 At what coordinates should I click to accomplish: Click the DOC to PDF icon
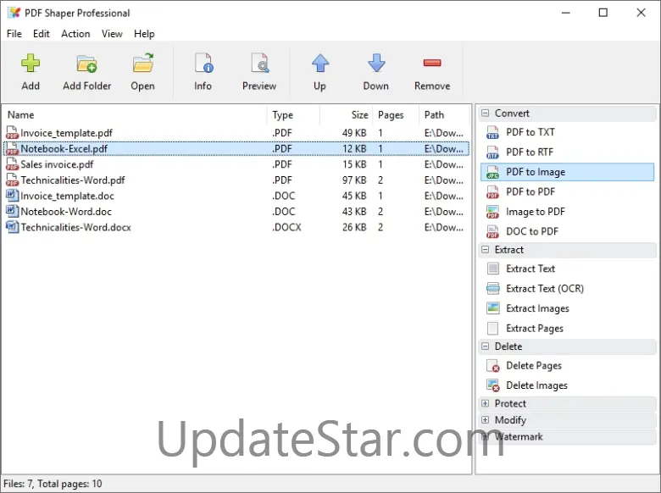click(x=492, y=231)
